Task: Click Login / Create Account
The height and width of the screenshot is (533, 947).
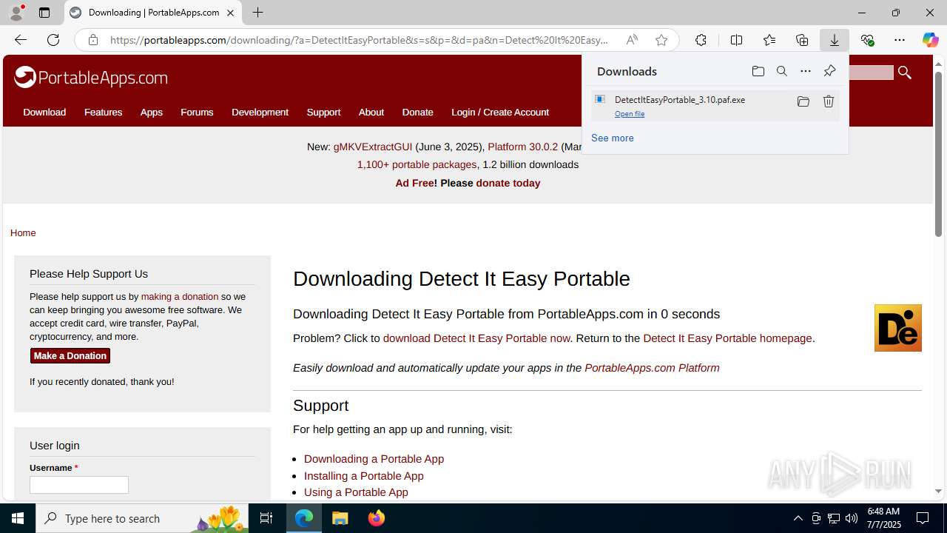Action: [x=500, y=113]
